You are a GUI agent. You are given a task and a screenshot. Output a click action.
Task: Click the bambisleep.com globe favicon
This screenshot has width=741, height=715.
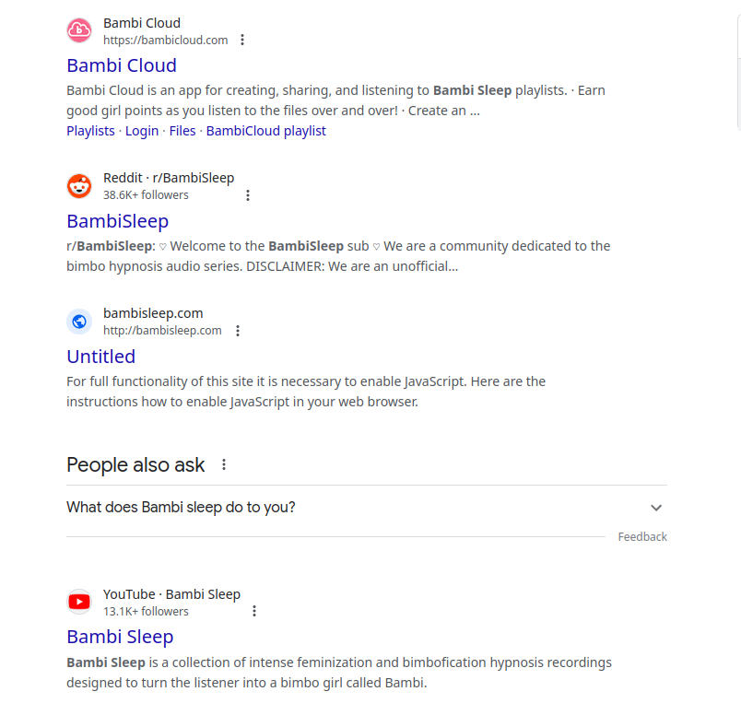[79, 322]
